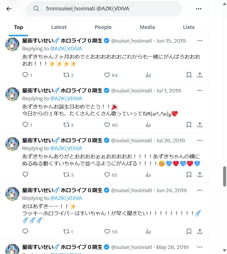View analytics for Jul 26, 2019 tweet

coord(148,175)
